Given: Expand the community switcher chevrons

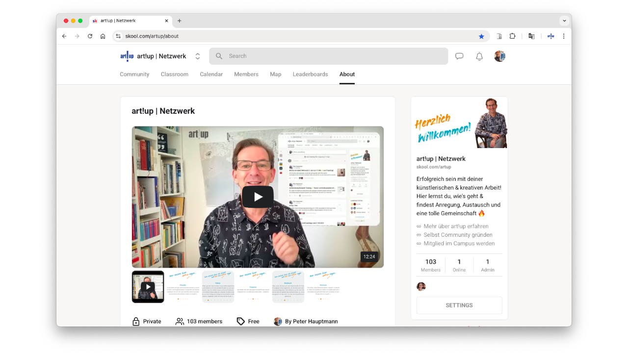Looking at the screenshot, I should (198, 56).
